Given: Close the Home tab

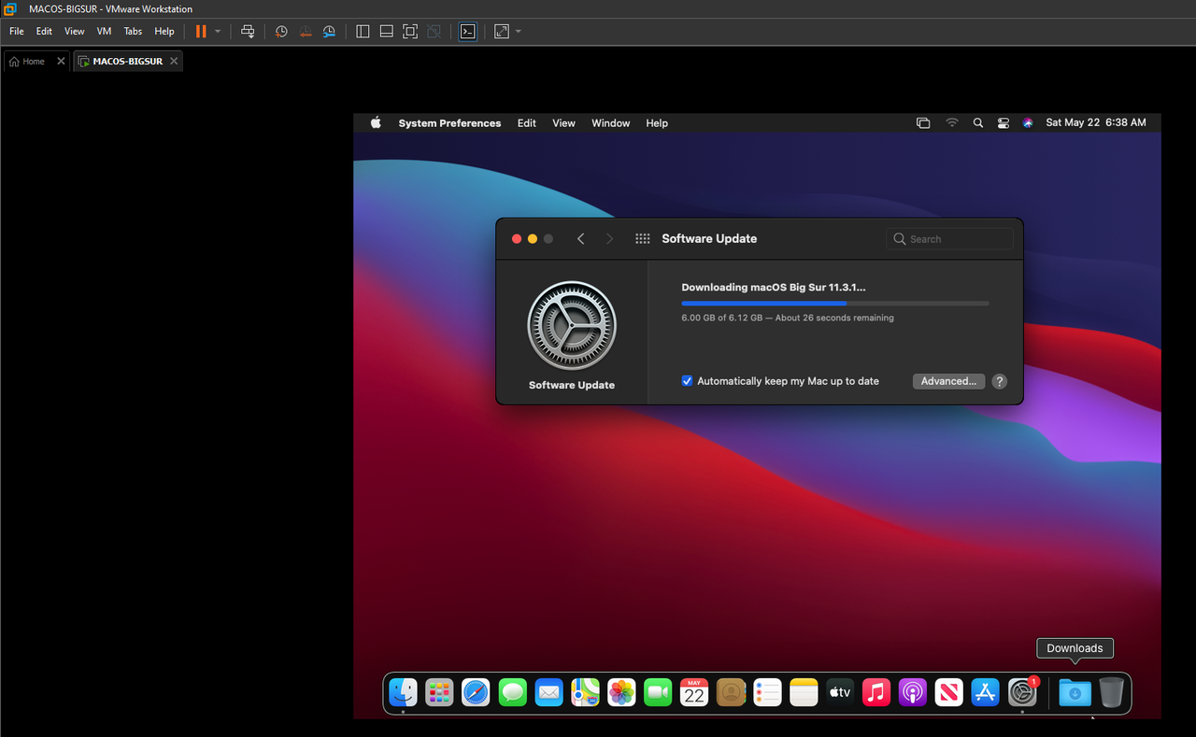Looking at the screenshot, I should 61,61.
